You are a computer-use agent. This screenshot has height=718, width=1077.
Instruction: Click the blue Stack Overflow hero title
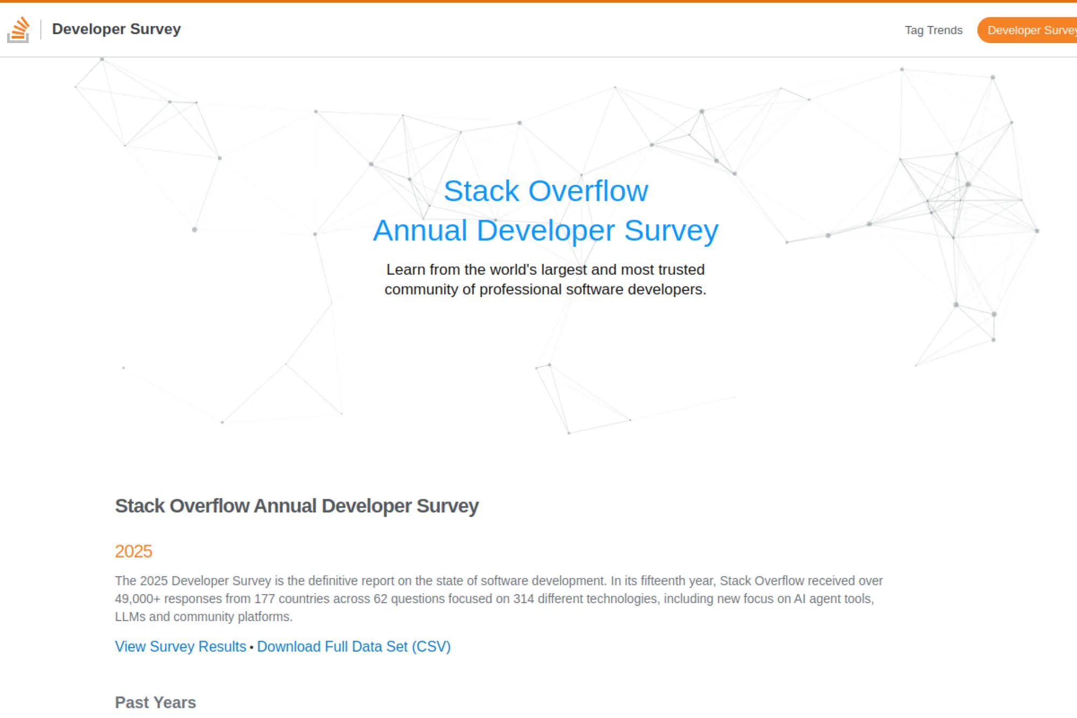point(546,191)
